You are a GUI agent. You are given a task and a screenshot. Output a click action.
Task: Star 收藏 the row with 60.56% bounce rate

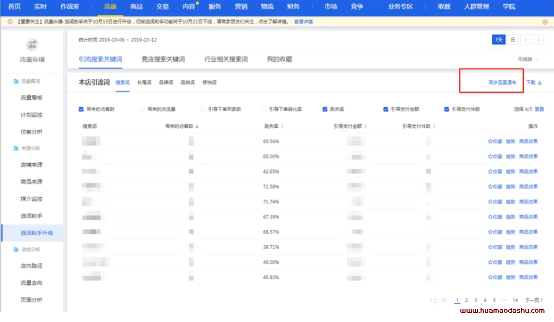495,141
